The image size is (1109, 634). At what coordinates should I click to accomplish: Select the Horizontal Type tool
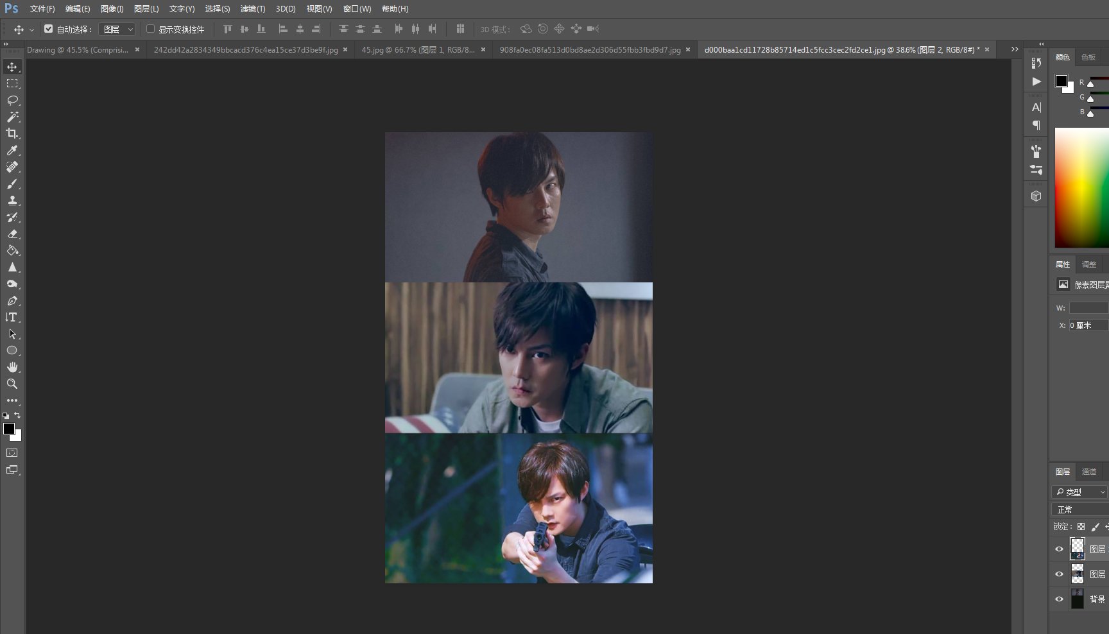pos(12,317)
